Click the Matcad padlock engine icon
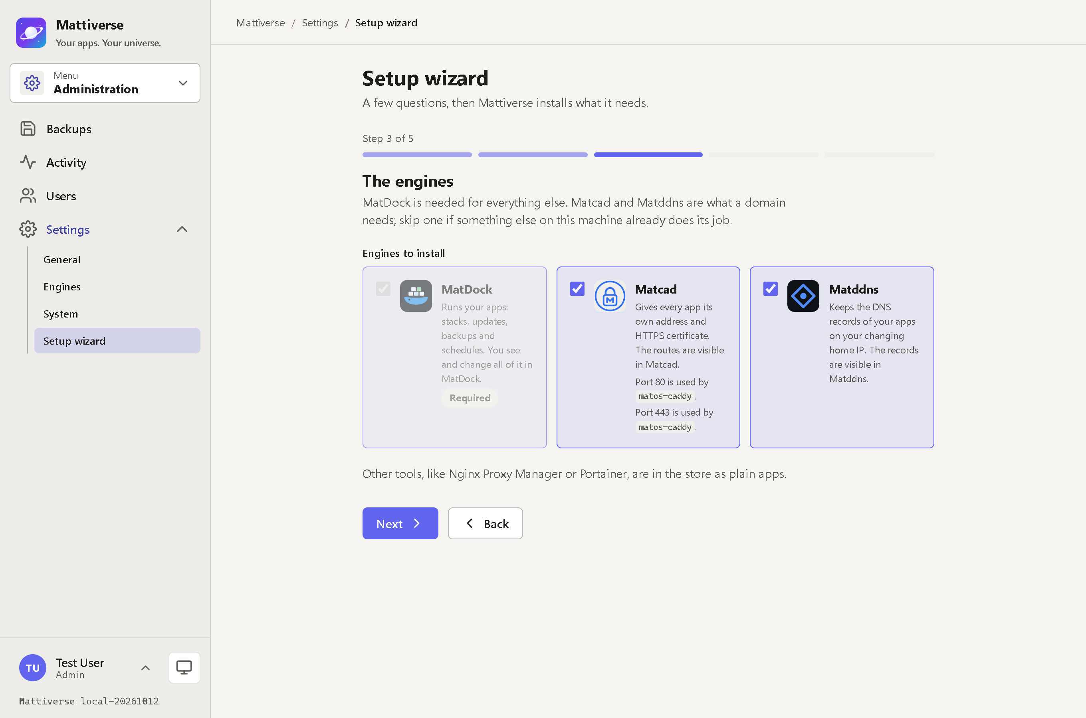Screen dimensions: 1086x718 tap(609, 296)
